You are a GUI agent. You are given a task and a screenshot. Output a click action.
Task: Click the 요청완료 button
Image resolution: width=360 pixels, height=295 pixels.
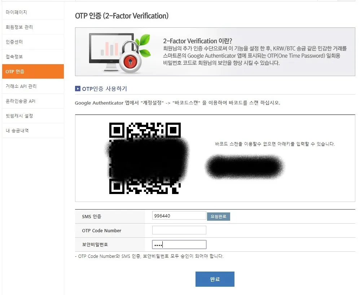pyautogui.click(x=218, y=216)
